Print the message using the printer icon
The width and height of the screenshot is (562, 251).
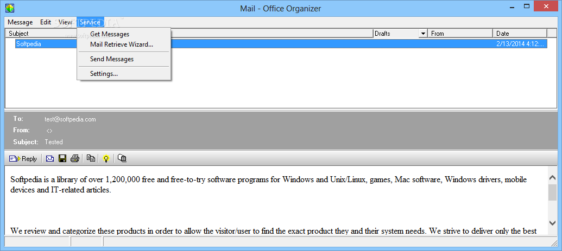[74, 159]
